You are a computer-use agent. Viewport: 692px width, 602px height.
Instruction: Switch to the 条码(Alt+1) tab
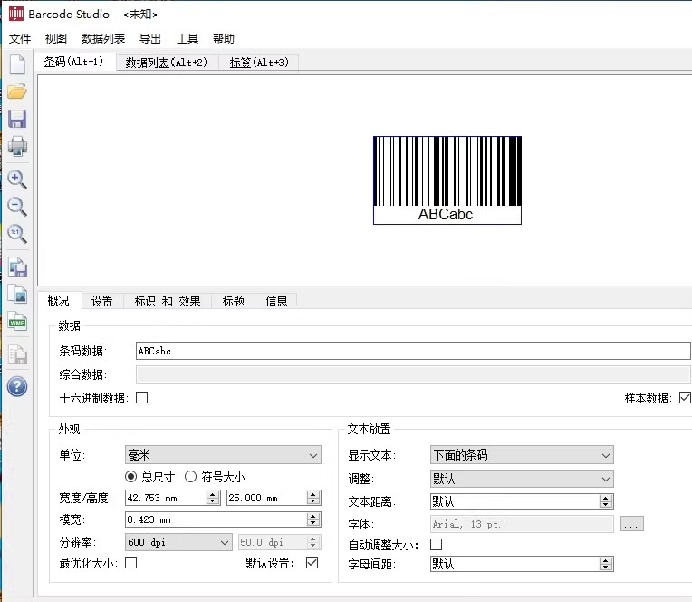coord(74,62)
